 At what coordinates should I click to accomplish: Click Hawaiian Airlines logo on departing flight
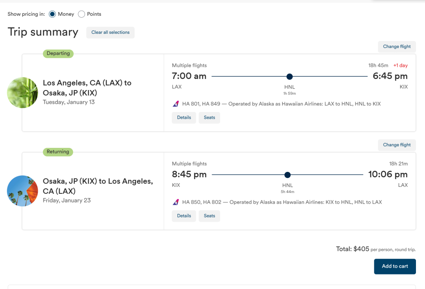(176, 104)
